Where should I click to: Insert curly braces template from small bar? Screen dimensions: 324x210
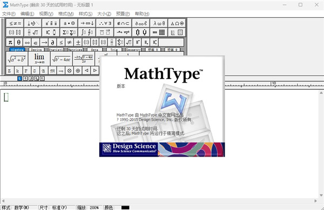click(103, 42)
